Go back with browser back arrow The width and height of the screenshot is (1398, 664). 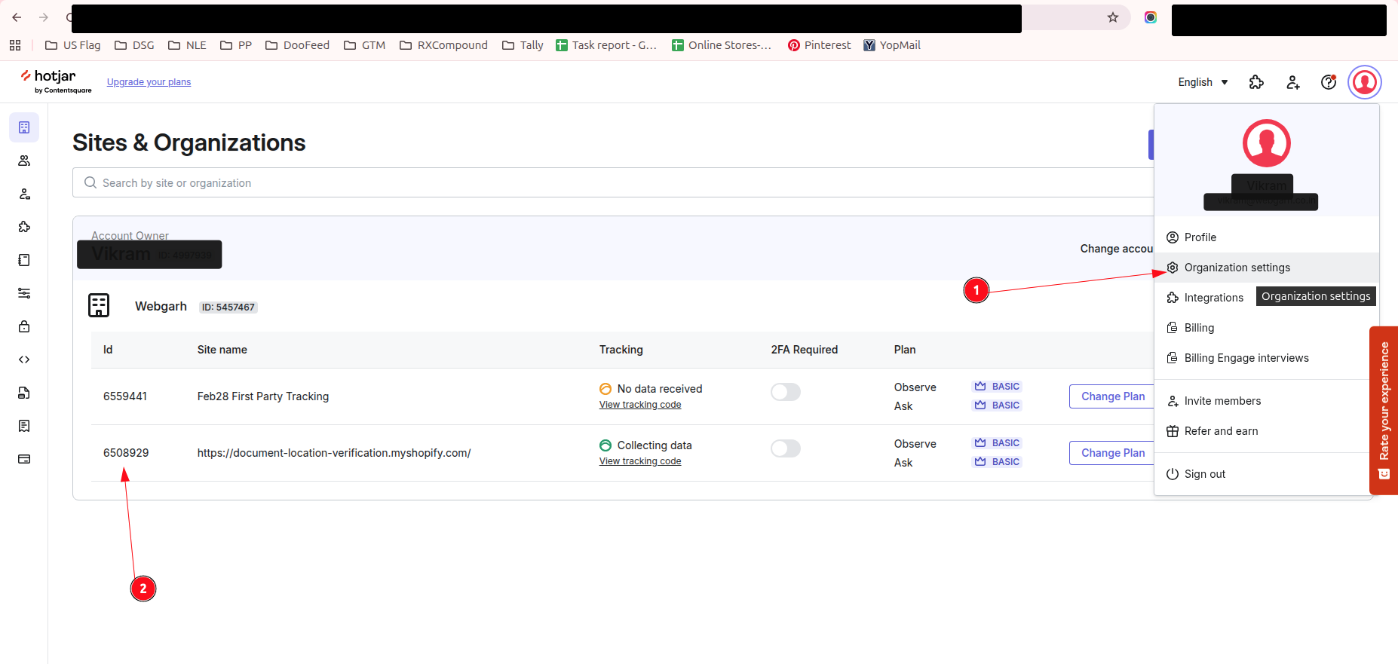[x=17, y=17]
